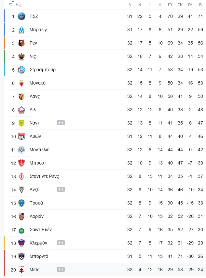The width and height of the screenshot is (206, 278).
Task: Click the Στρασμπούρ round logo
Action: tap(21, 70)
